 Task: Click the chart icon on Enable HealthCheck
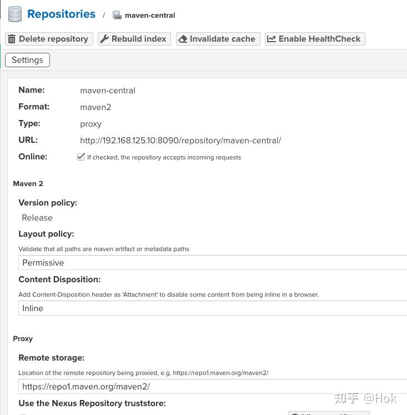tap(272, 39)
